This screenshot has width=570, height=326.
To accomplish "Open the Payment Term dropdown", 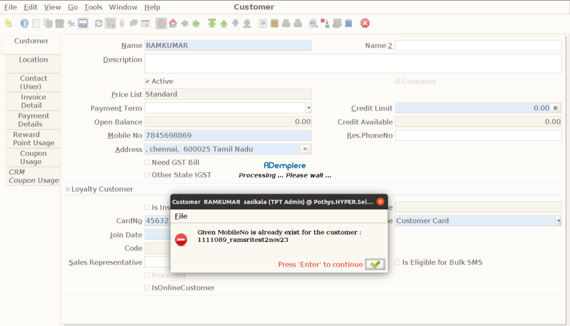I will [308, 108].
